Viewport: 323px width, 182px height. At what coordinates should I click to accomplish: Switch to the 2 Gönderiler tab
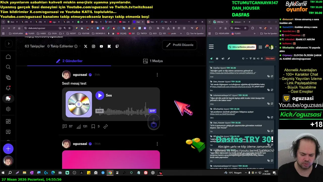[x=69, y=61]
